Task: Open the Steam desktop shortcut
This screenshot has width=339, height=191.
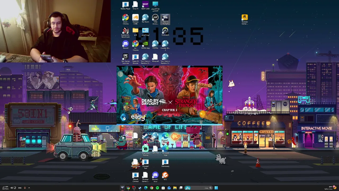Action: point(145,137)
